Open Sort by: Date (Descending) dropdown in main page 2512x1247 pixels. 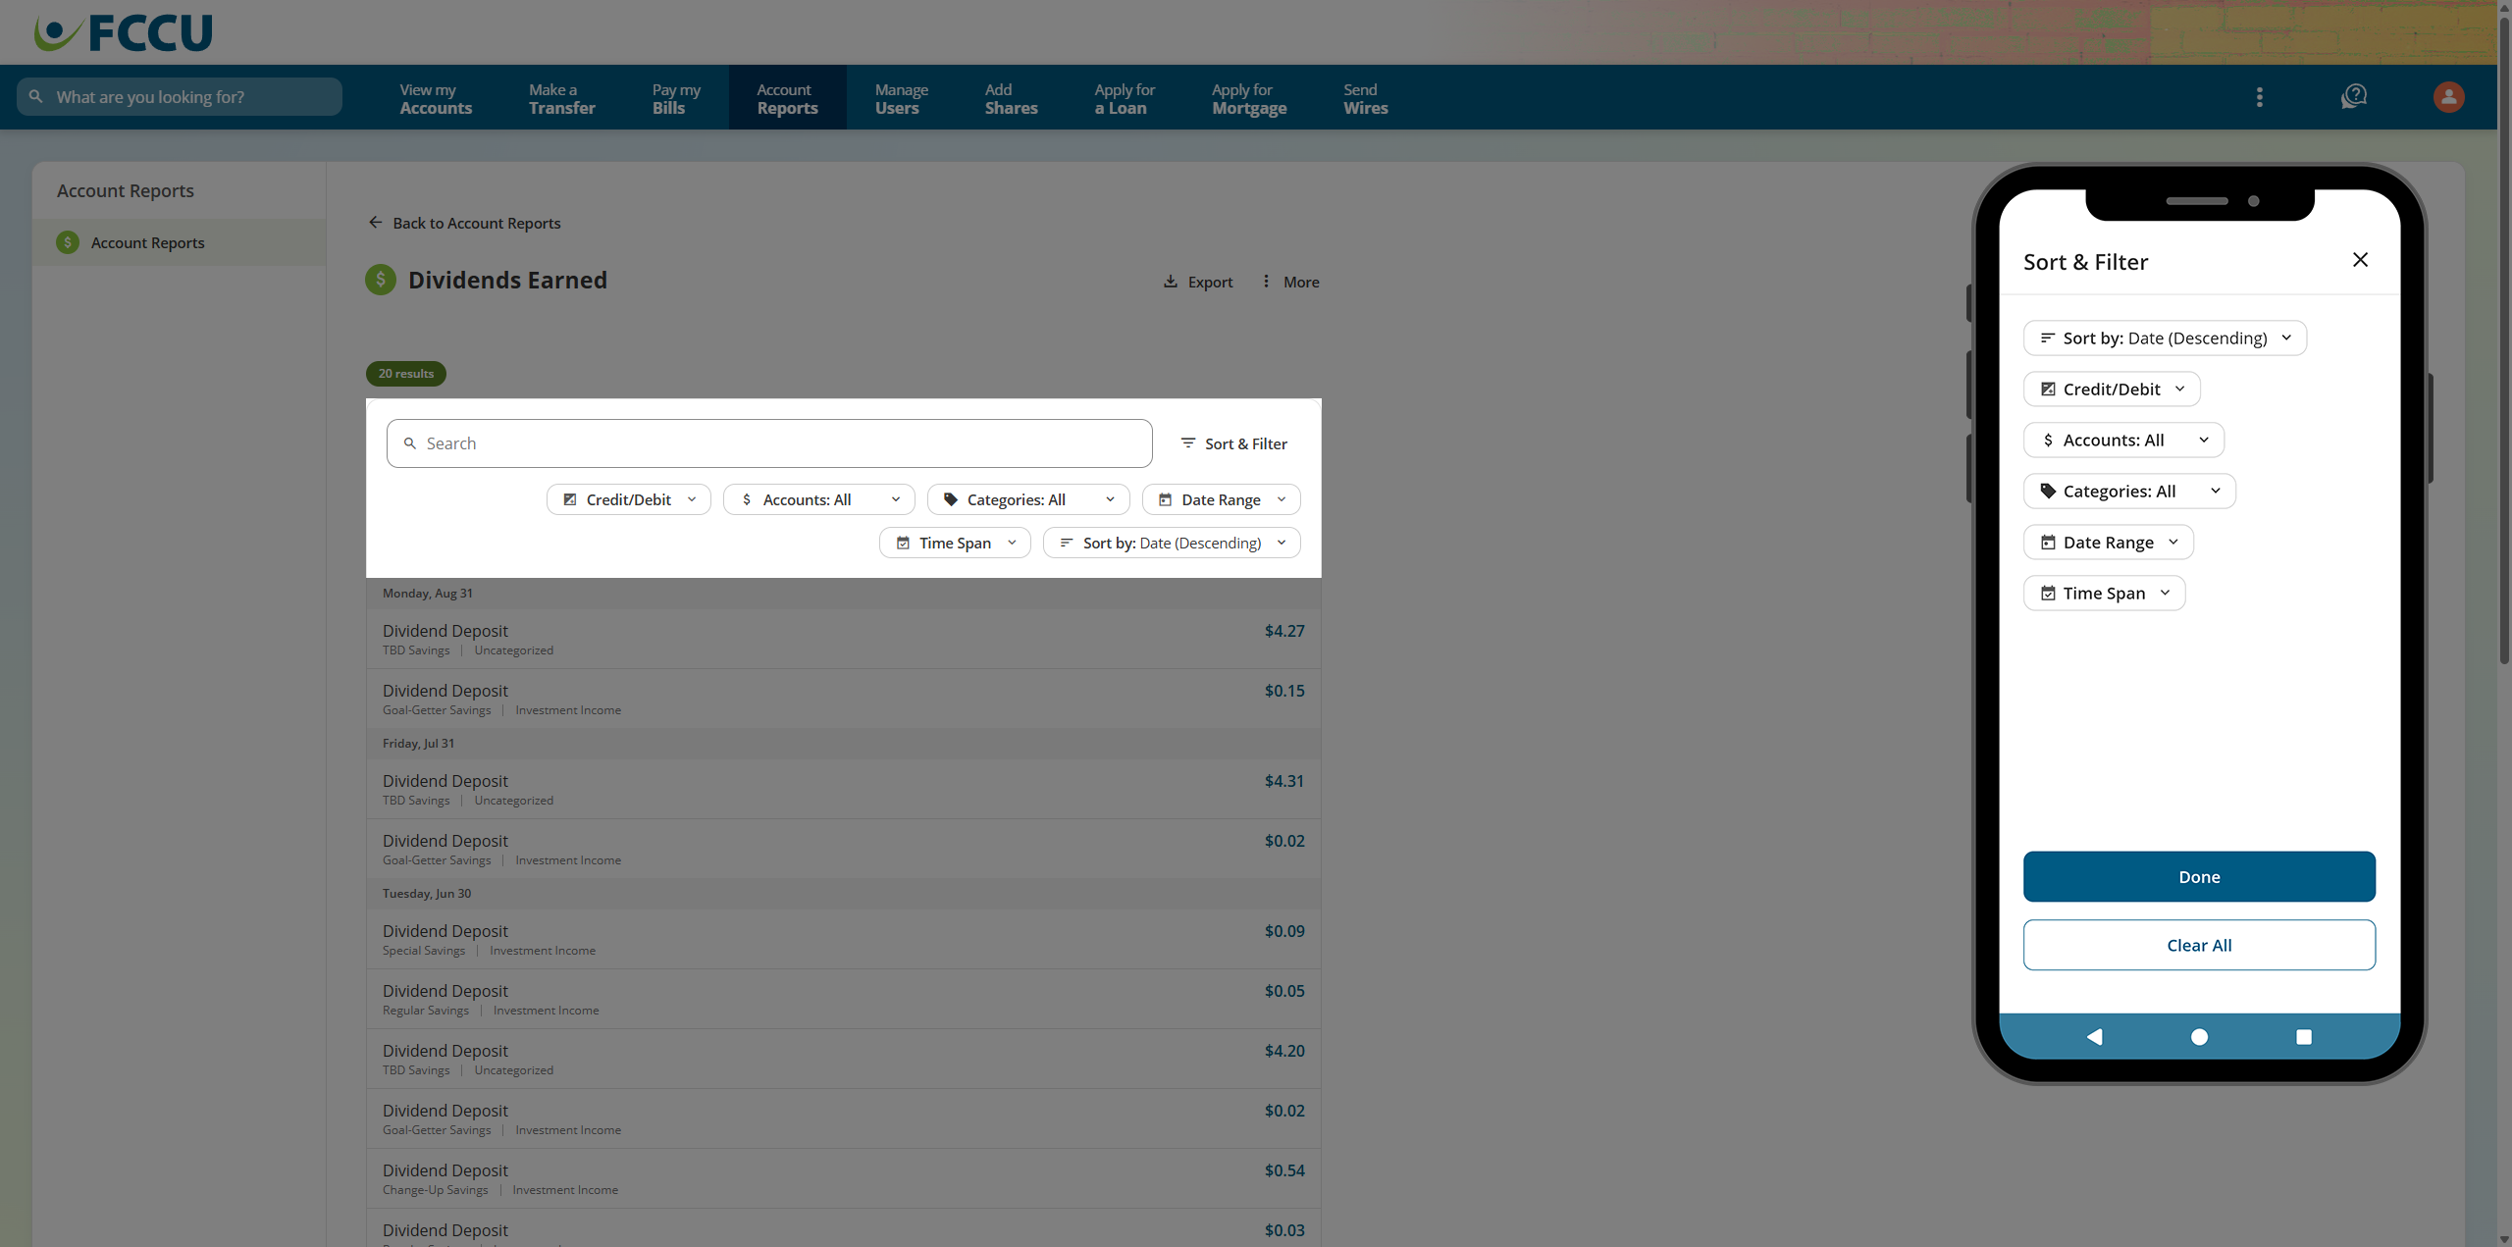(x=1172, y=543)
